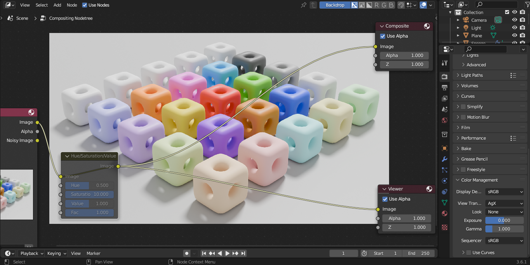The image size is (530, 265).
Task: Click the Saturation value slider in node
Action: [90, 194]
